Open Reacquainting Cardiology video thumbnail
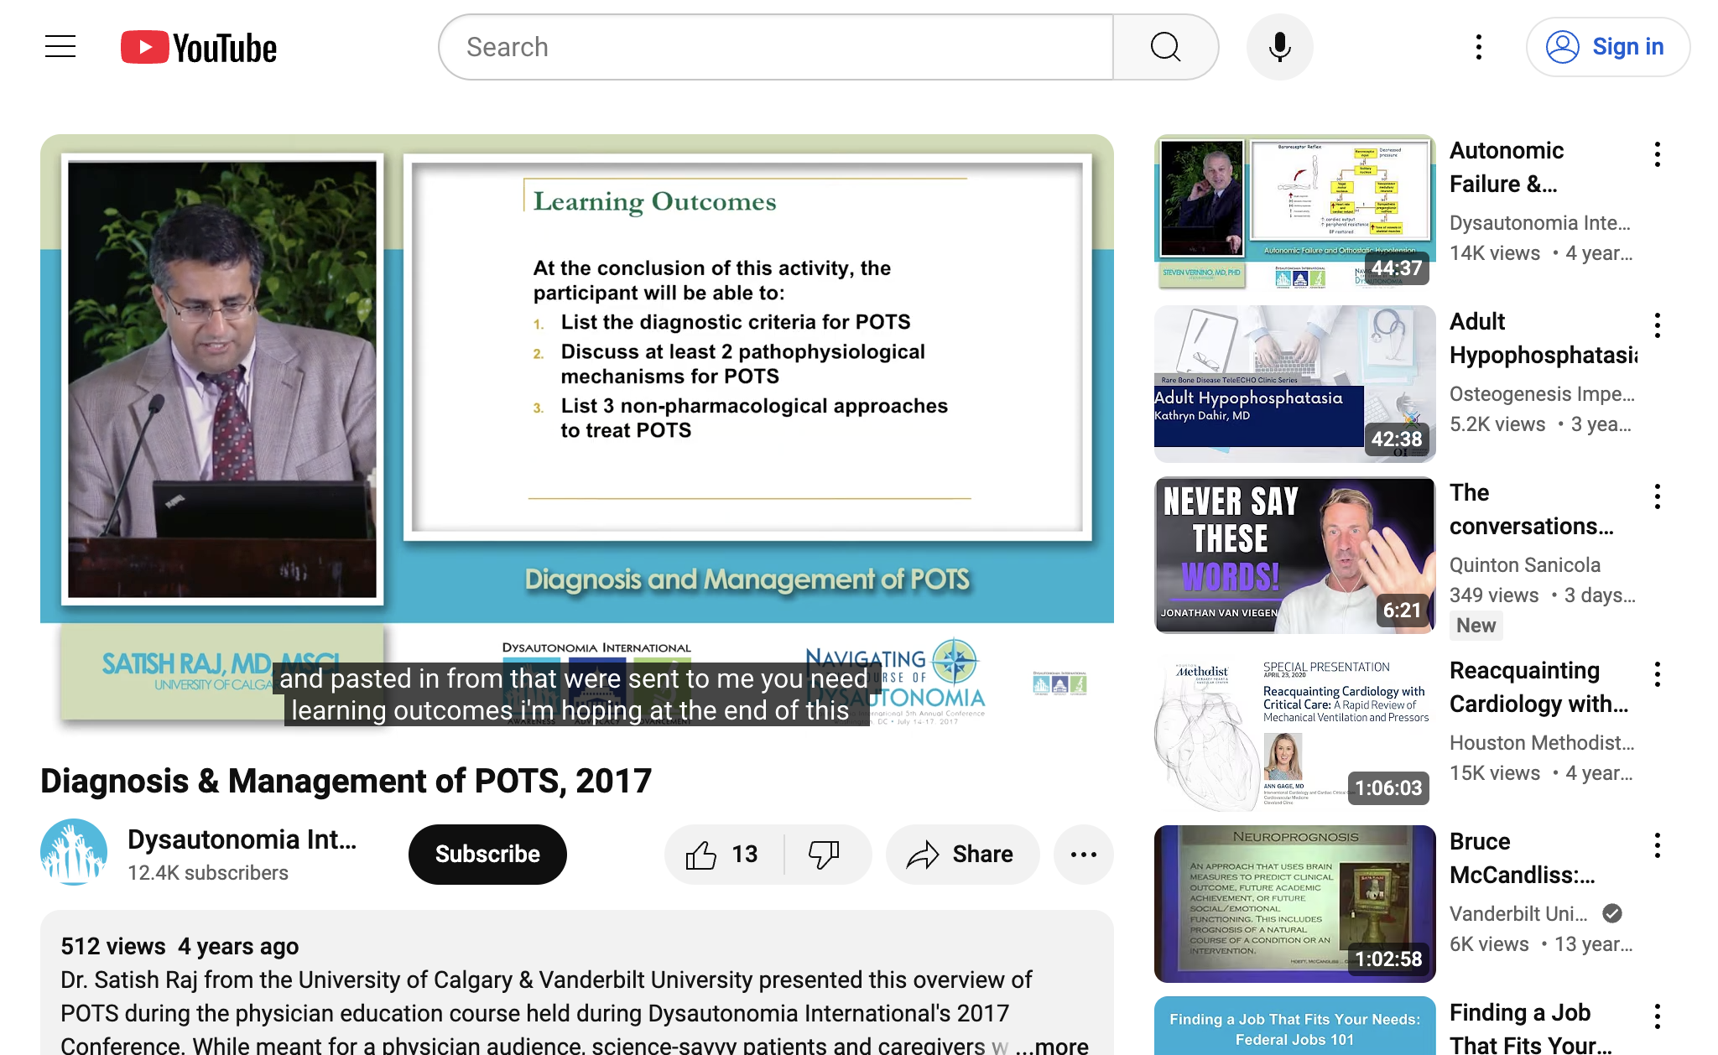This screenshot has width=1718, height=1055. (x=1294, y=733)
